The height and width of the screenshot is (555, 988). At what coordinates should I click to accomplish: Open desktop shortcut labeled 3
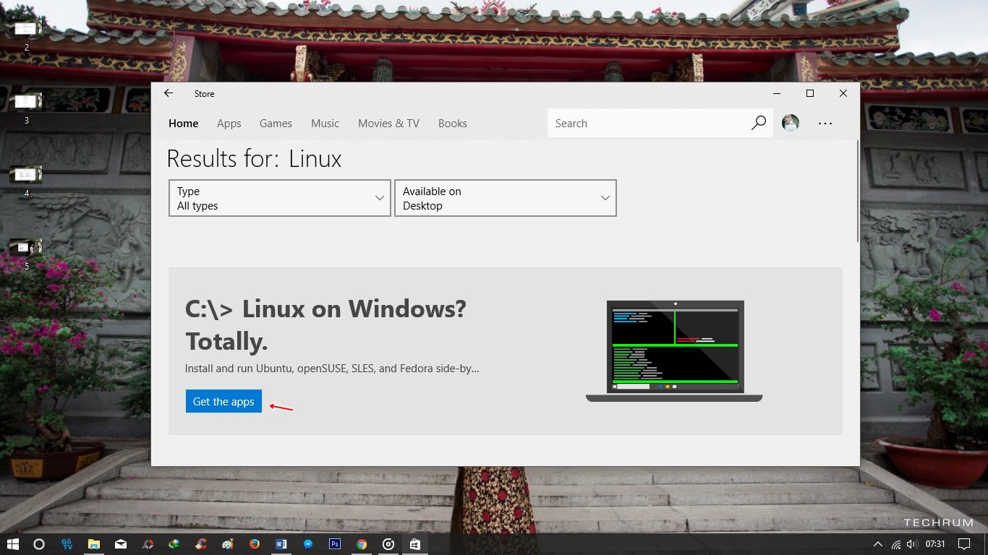tap(26, 107)
